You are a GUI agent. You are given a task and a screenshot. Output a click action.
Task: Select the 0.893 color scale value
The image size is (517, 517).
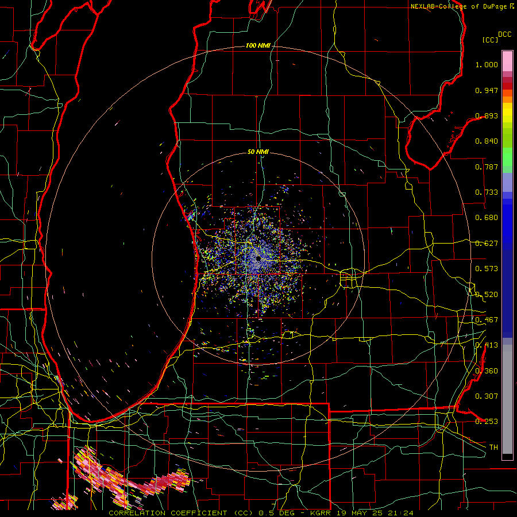487,115
